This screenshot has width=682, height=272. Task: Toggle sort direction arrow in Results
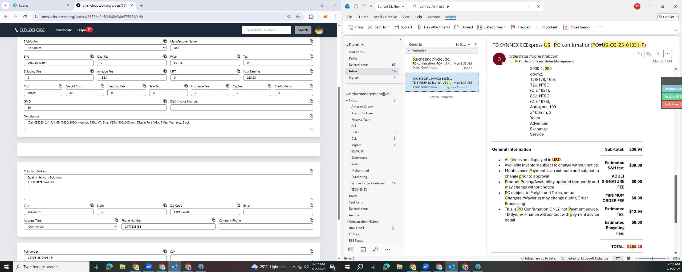click(476, 44)
